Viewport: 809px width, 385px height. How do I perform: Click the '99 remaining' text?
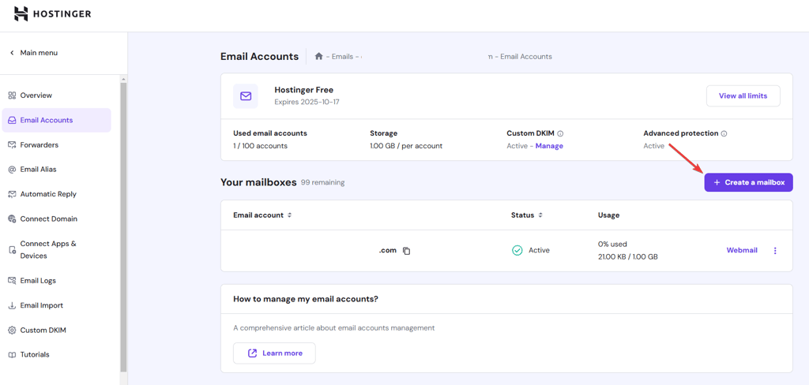tap(322, 182)
